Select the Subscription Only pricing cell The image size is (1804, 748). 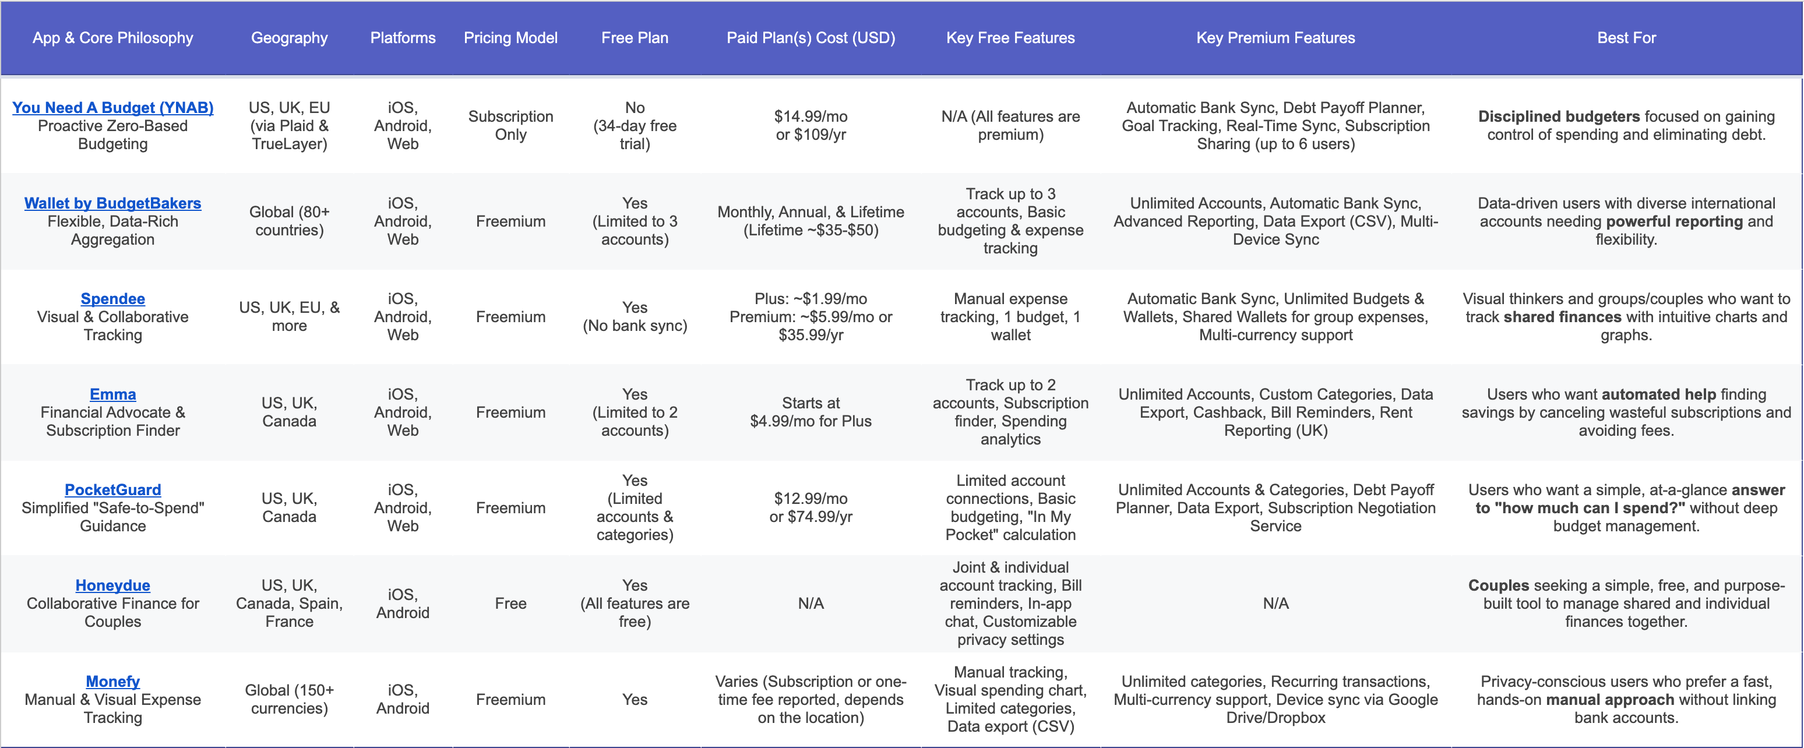pyautogui.click(x=510, y=125)
